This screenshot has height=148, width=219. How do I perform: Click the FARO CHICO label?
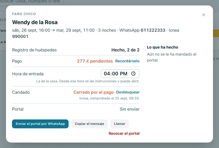(x=24, y=14)
